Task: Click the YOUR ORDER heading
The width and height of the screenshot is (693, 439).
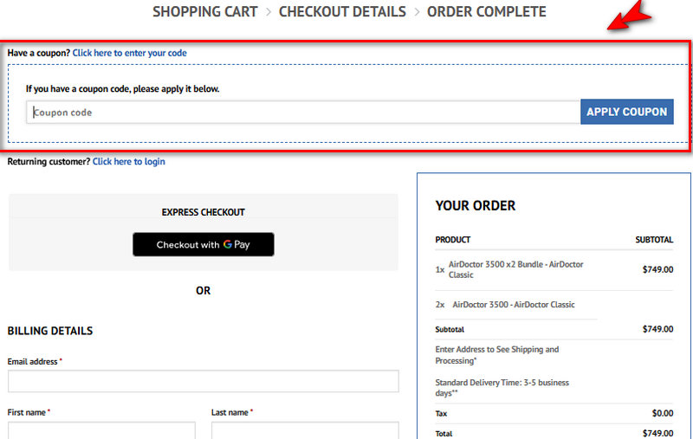Action: 475,206
